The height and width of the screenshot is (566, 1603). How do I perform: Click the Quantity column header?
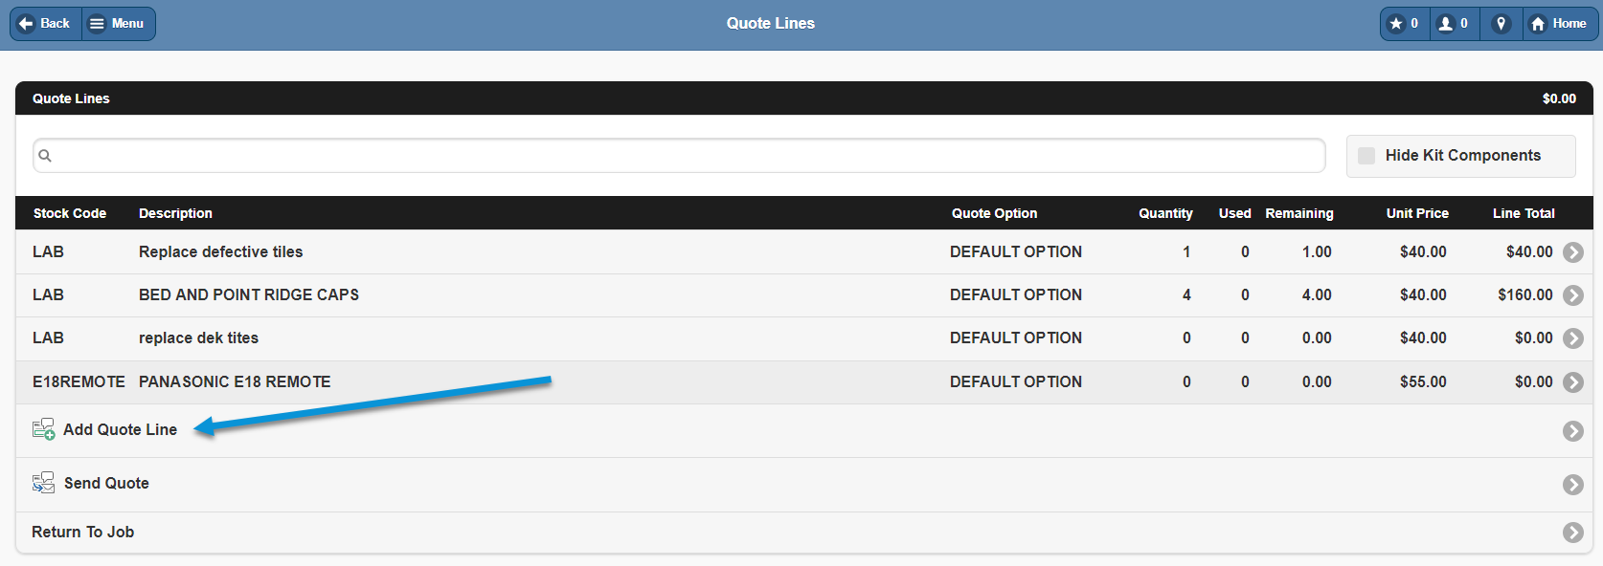pos(1165,213)
